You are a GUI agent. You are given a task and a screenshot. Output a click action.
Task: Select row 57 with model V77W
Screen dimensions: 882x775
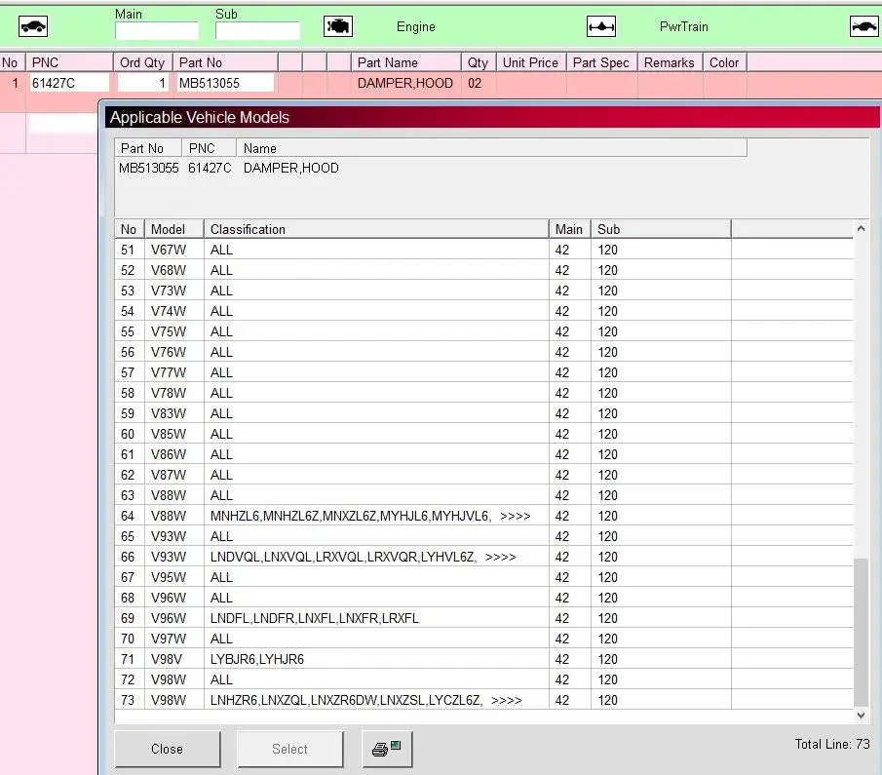tap(483, 372)
